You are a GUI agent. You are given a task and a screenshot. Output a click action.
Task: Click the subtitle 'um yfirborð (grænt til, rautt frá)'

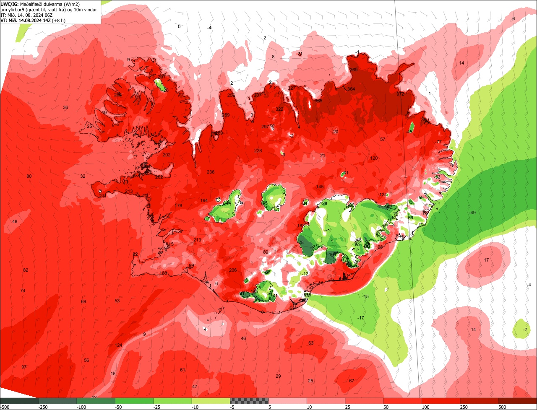click(x=33, y=9)
